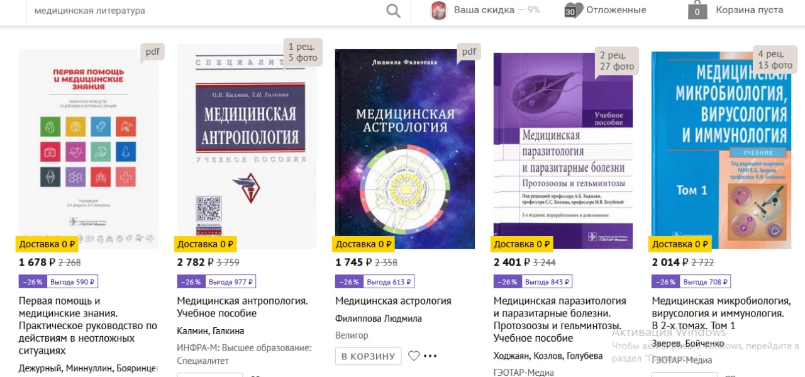This screenshot has width=805, height=377.
Task: Open reviews badge '1 рец. 5 фото'
Action: 303,52
